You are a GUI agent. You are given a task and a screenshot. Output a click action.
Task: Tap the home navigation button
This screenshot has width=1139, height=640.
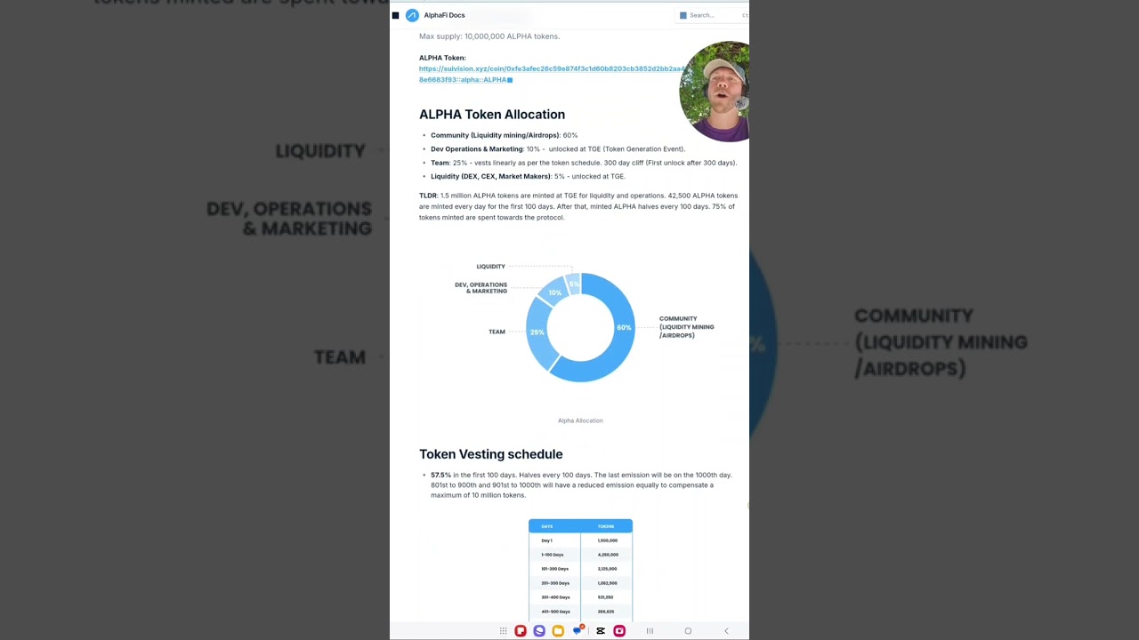pyautogui.click(x=688, y=631)
